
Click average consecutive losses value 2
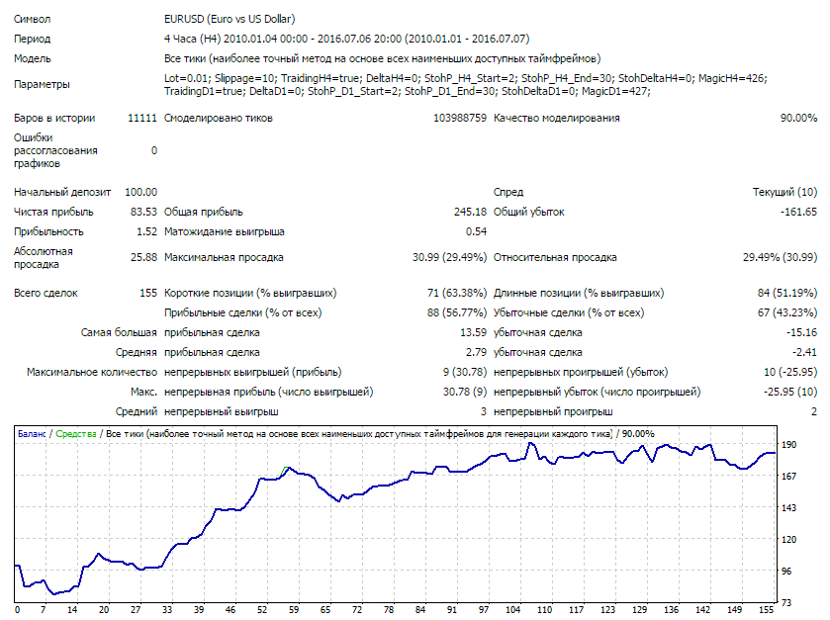click(x=814, y=411)
